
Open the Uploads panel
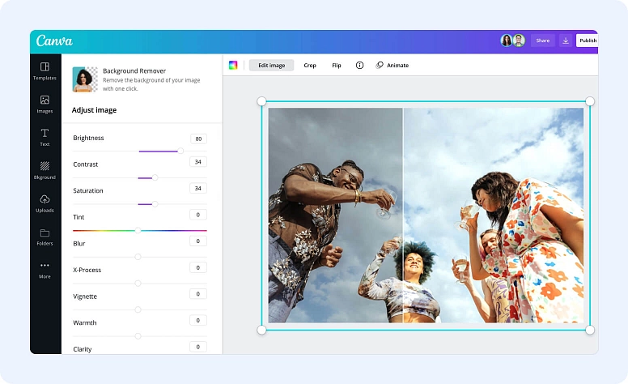point(45,203)
